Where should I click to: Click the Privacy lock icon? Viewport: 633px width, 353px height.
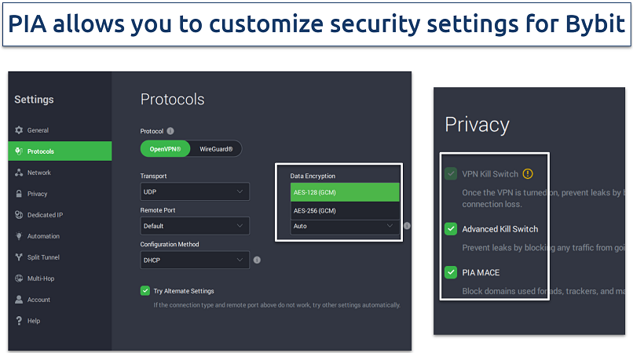(x=20, y=194)
